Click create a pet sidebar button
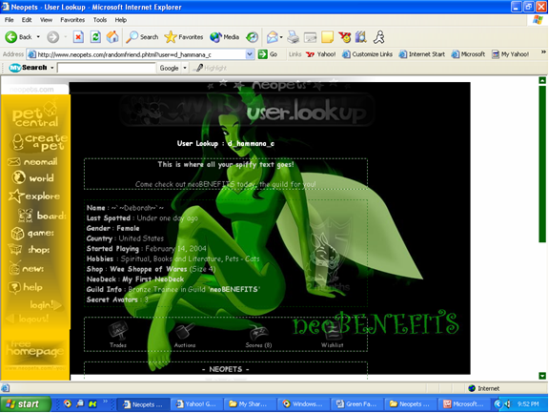 point(39,142)
